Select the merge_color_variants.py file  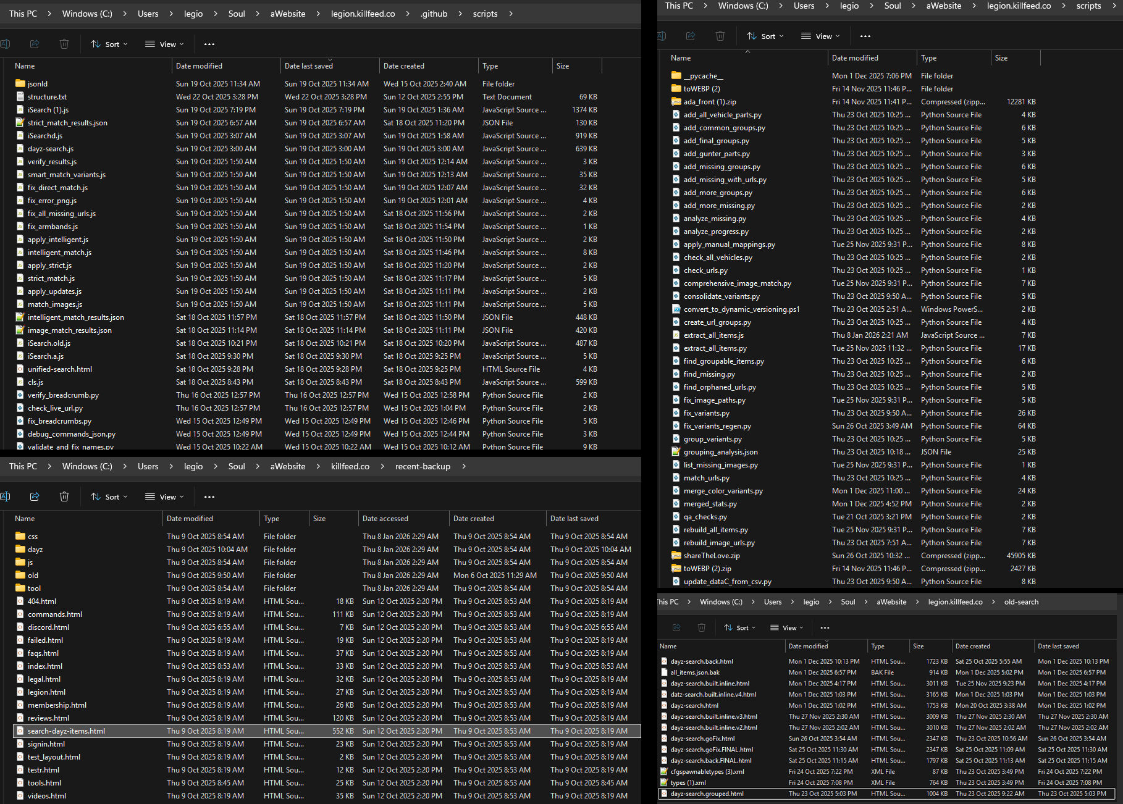[854, 491]
